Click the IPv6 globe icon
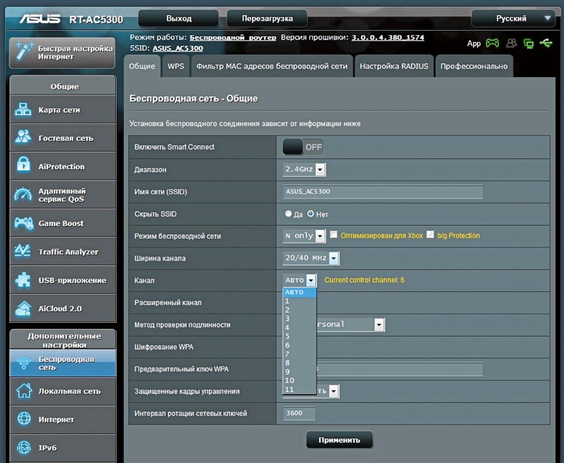 (x=23, y=447)
